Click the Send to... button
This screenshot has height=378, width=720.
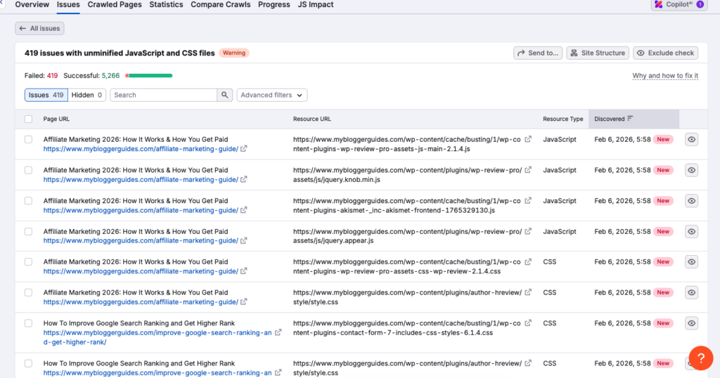point(538,53)
